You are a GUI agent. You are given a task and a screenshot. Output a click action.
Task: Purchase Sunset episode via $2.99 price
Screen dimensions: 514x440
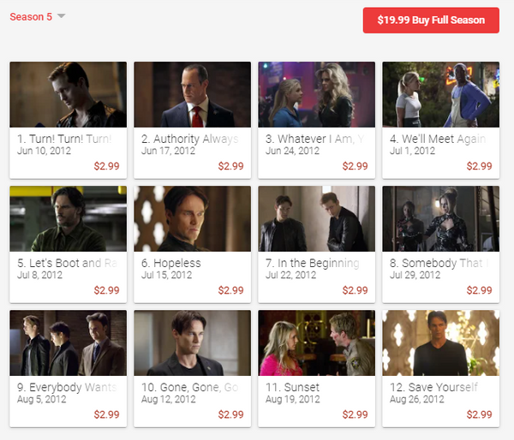point(355,414)
